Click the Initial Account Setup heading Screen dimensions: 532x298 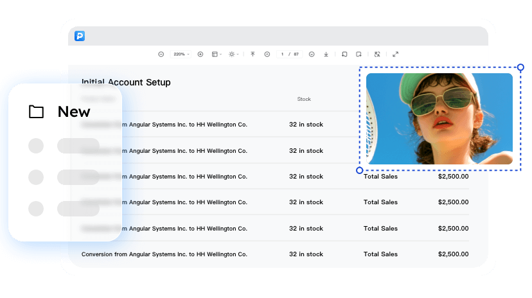point(126,82)
